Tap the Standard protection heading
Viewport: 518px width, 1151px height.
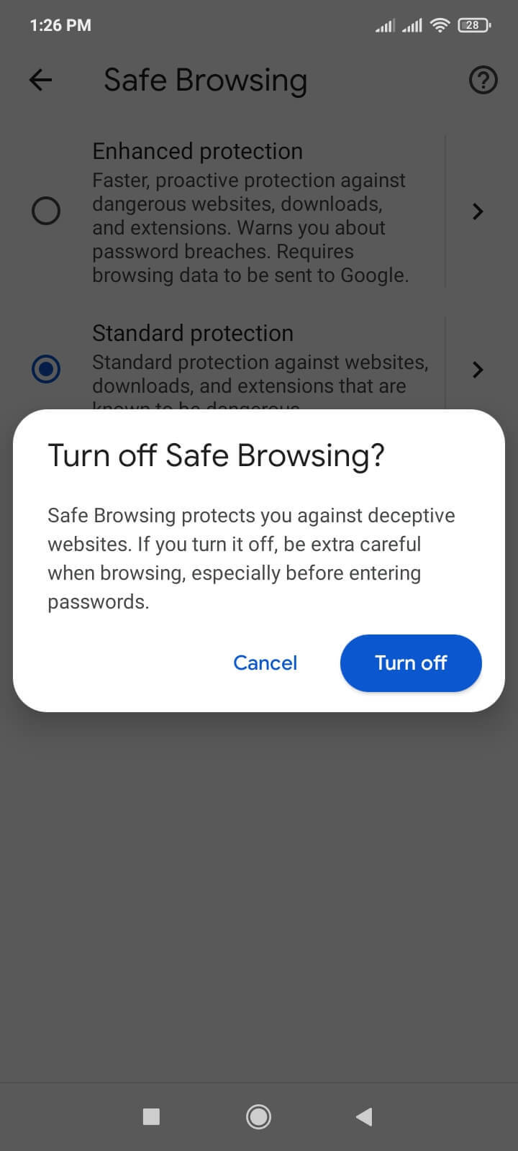pos(193,333)
